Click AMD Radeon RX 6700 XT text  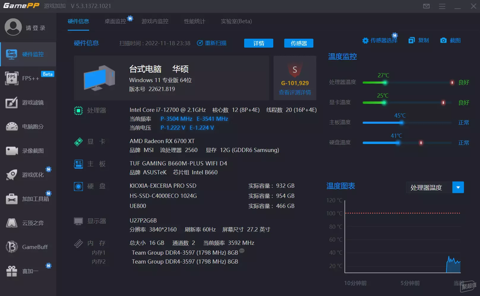(162, 141)
